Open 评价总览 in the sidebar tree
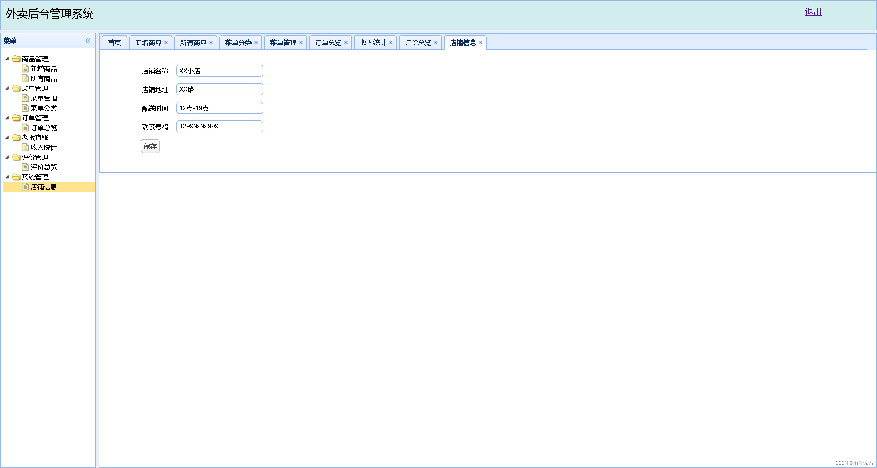 click(44, 167)
